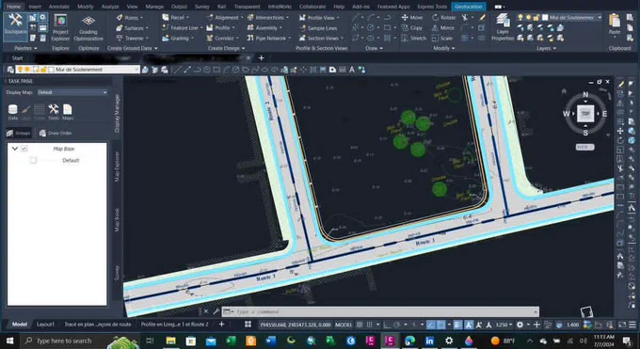Toggle the Map Base checkbox

[24, 149]
